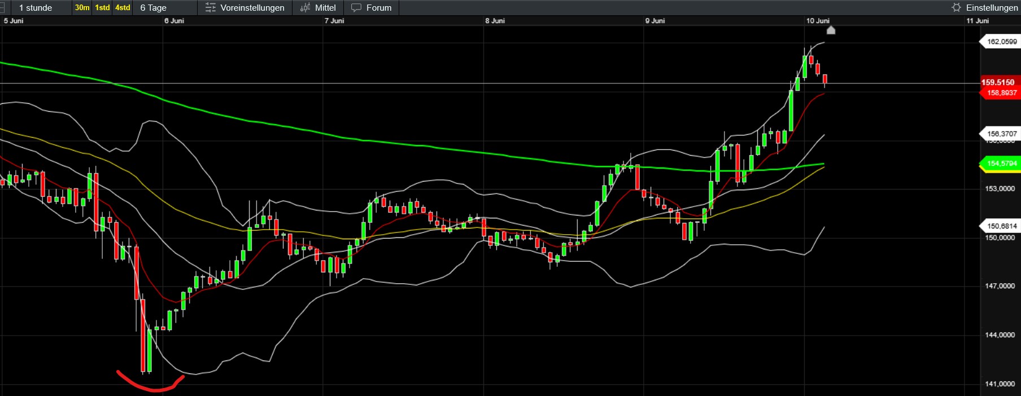Open the Mittel price type menu
Screen dimensions: 1021x396
click(318, 8)
